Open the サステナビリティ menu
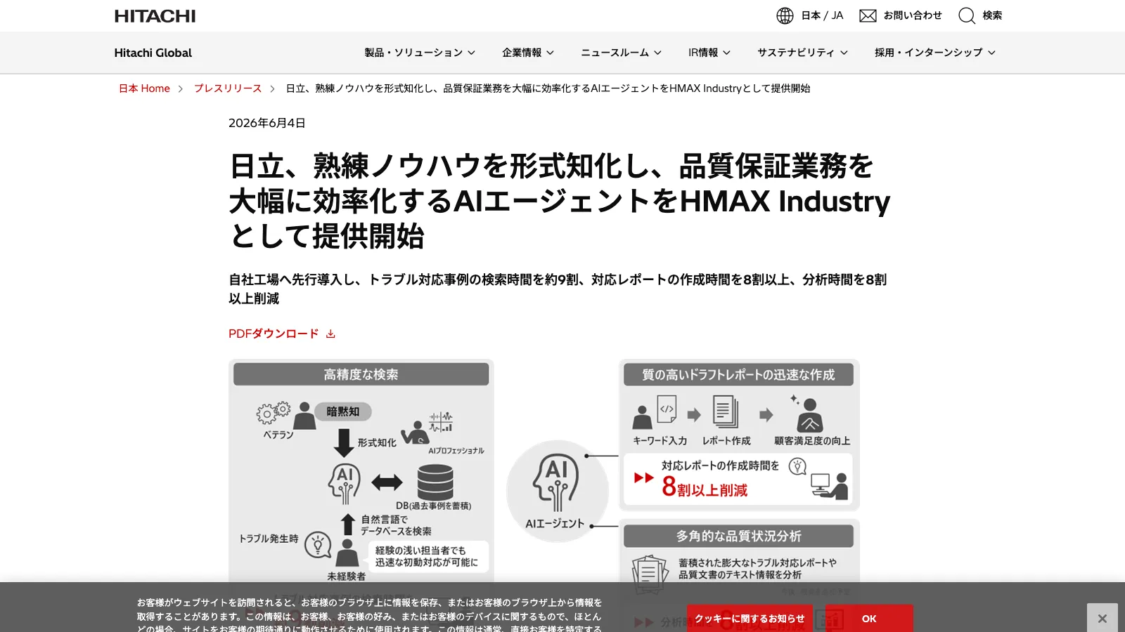 point(796,53)
